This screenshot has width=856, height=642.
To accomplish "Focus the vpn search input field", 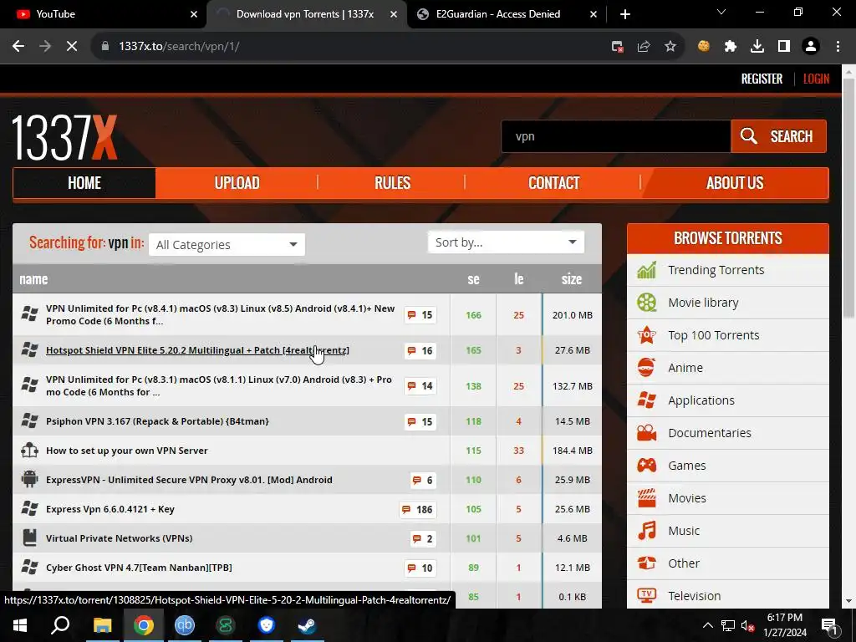I will (616, 136).
